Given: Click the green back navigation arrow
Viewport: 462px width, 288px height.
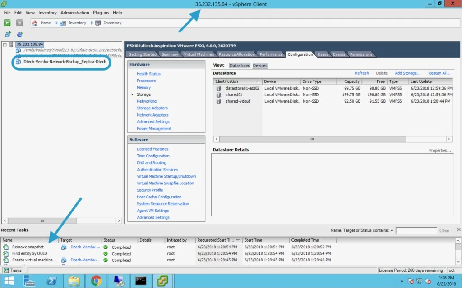Looking at the screenshot, I should tap(7, 22).
